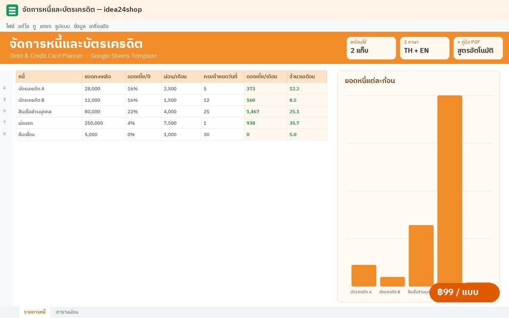Open the แทรก menu
This screenshot has height=318, width=509.
coord(45,26)
